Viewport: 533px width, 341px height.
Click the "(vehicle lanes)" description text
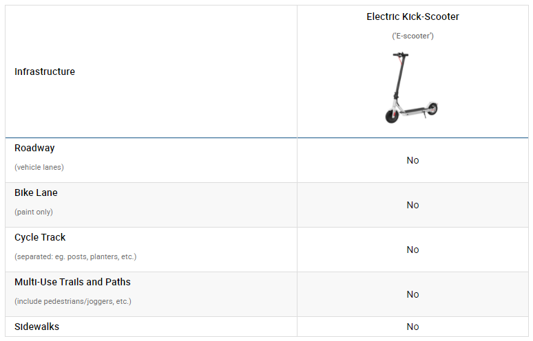point(39,167)
